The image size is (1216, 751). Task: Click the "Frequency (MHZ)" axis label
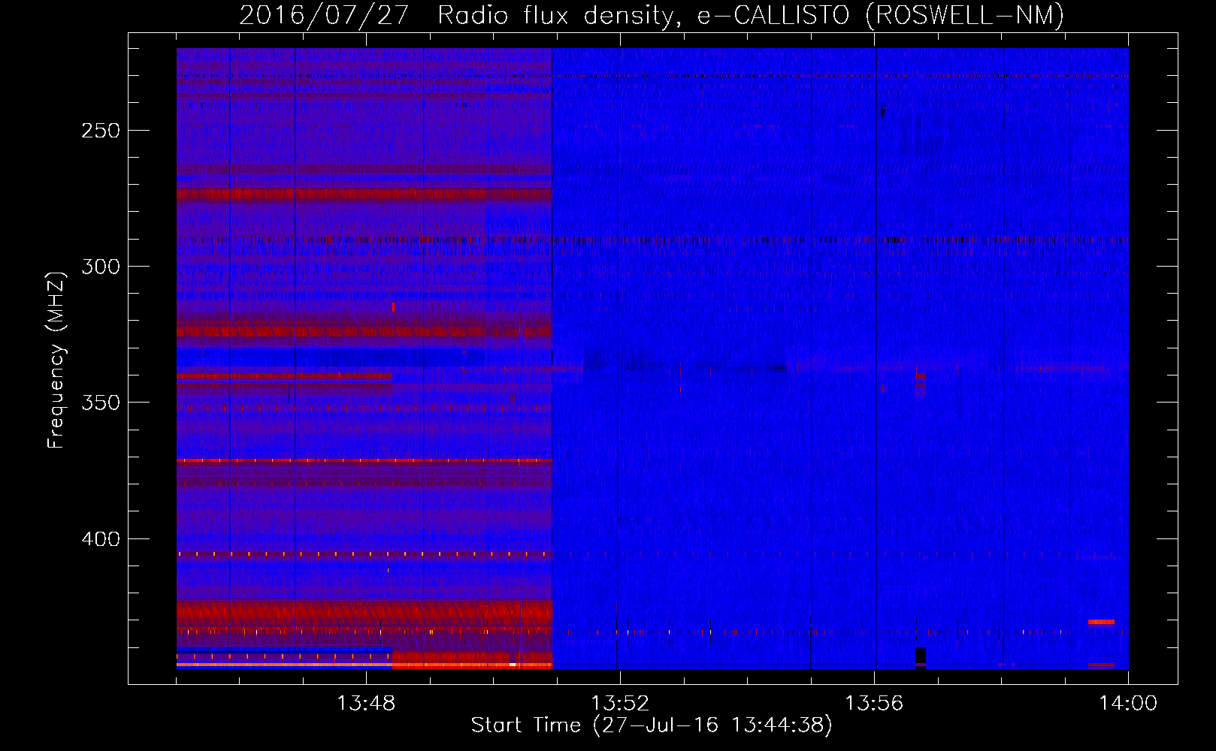(56, 360)
